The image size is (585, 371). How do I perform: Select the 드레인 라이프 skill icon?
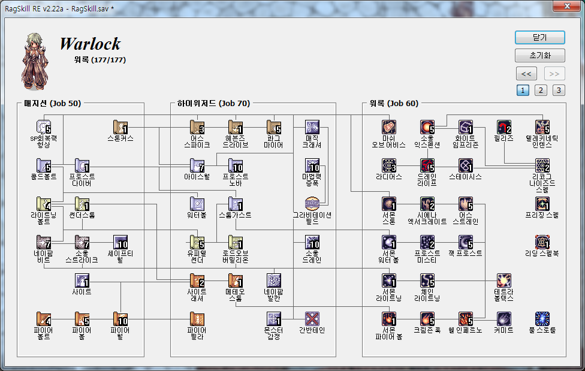(427, 165)
